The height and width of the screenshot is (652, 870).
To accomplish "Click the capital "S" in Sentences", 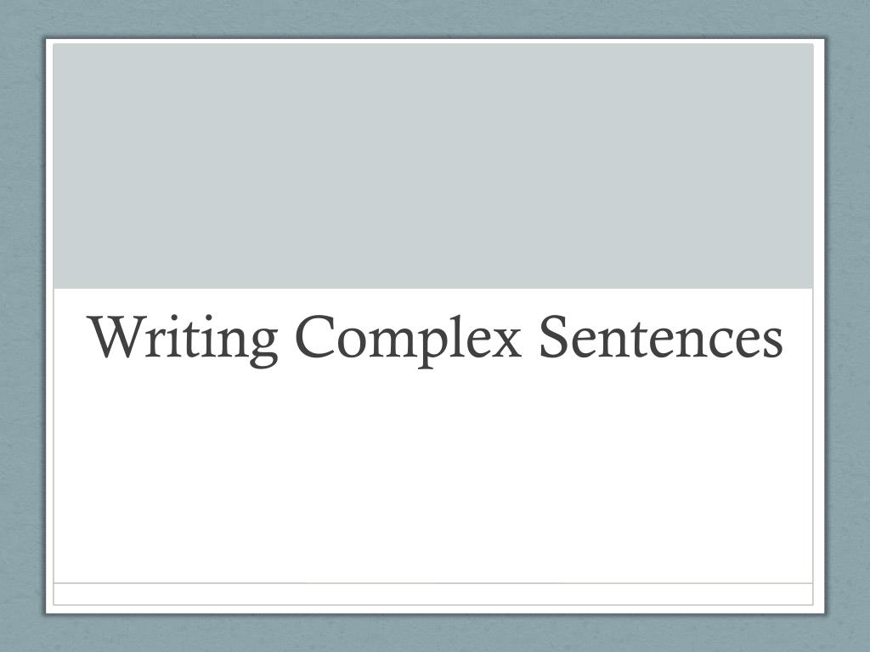I will tap(555, 336).
